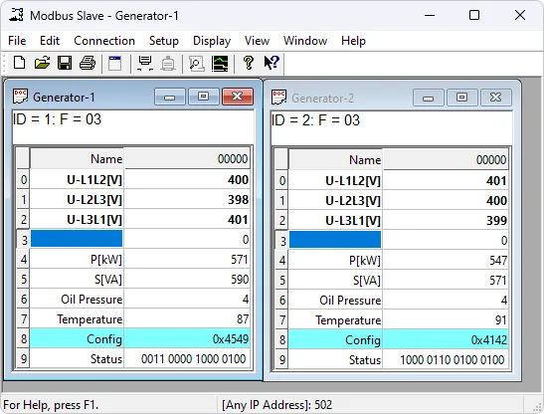Click the ID = 2: F = 03 label

315,120
